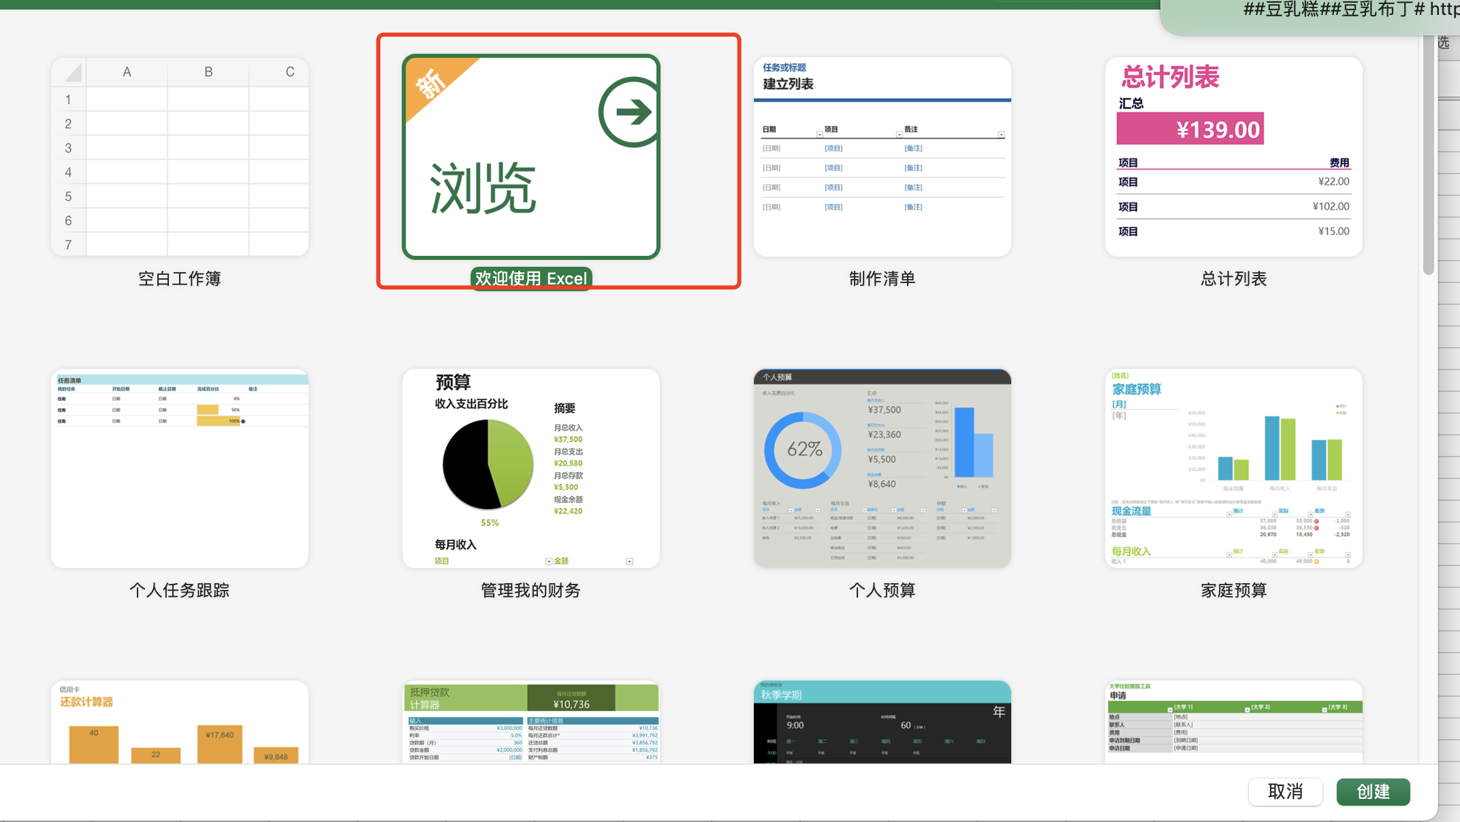
Task: Pick the 总计列表 template thumbnail
Action: tap(1234, 157)
